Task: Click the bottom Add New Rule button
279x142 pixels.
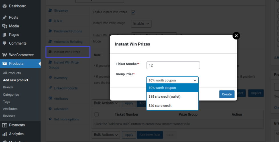Action: (x=150, y=135)
